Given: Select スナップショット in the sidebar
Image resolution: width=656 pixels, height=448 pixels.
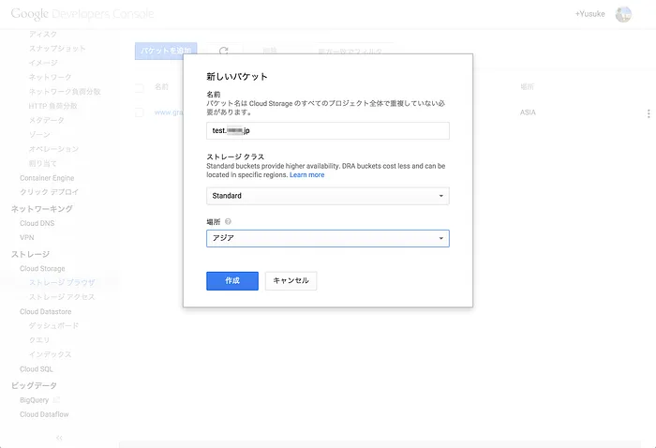Looking at the screenshot, I should point(57,48).
